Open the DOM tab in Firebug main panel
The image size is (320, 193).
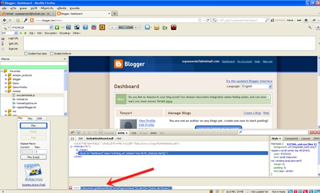(x=153, y=133)
